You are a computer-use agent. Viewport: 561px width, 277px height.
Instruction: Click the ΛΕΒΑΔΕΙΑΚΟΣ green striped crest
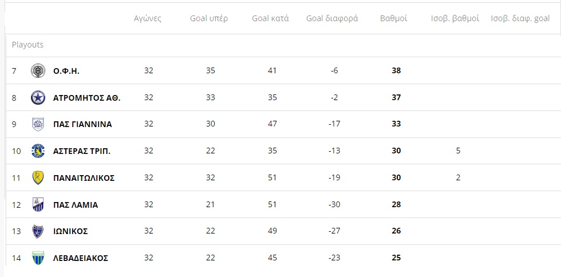coord(38,258)
